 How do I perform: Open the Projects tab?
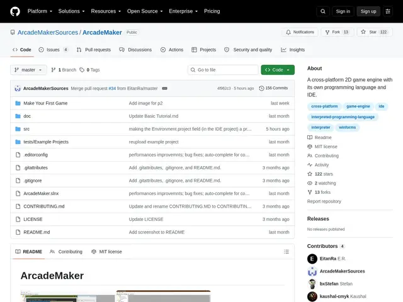204,50
